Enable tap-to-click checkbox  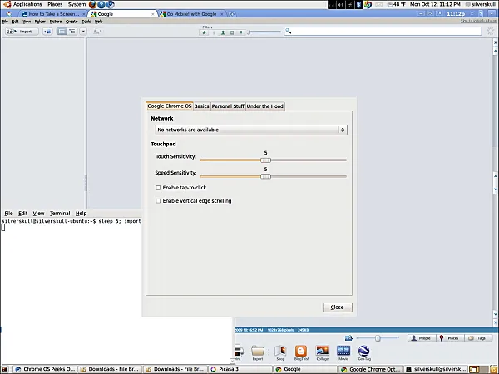pyautogui.click(x=158, y=188)
